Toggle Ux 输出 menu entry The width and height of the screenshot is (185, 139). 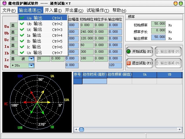(x=43, y=53)
